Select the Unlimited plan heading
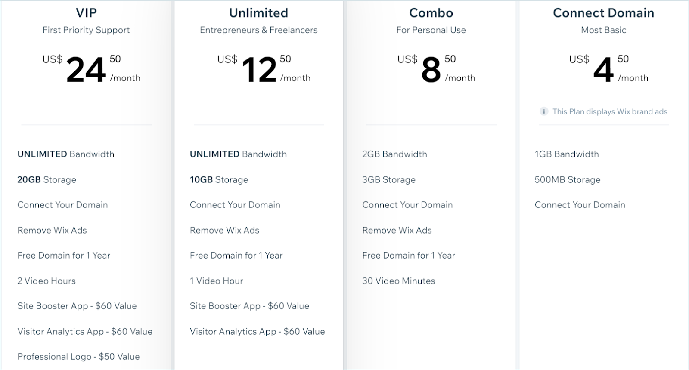Screen dimensions: 689x370 [258, 13]
